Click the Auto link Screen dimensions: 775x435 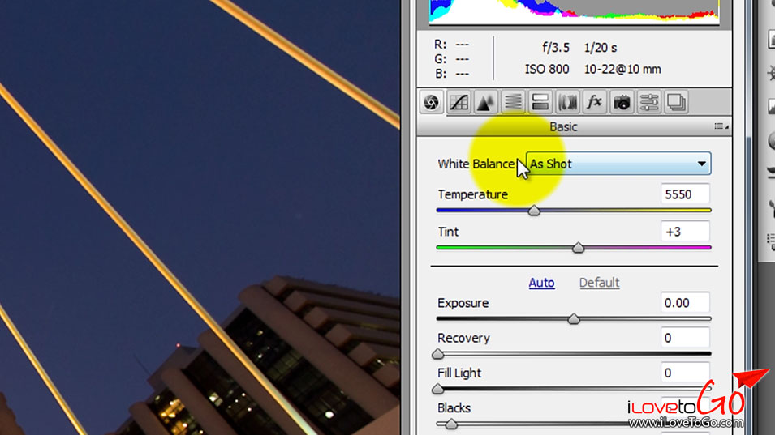[x=542, y=283]
